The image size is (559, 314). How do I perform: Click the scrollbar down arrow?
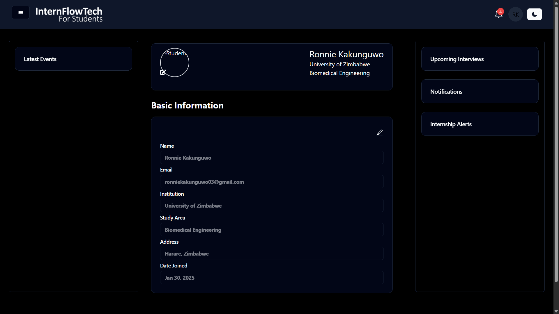(x=556, y=311)
